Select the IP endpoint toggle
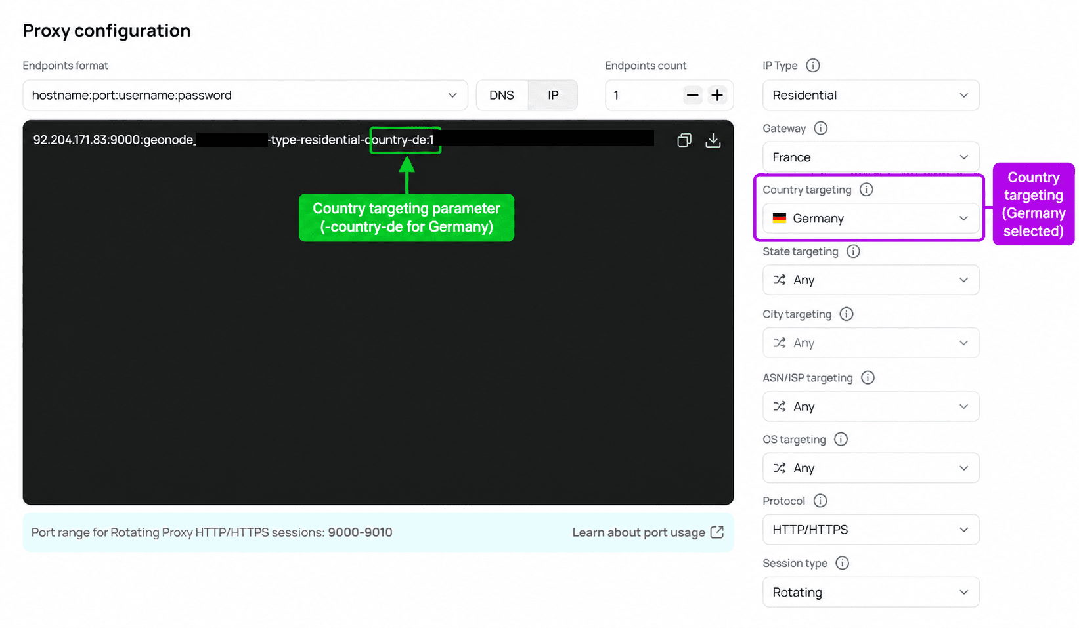1079x628 pixels. click(553, 95)
